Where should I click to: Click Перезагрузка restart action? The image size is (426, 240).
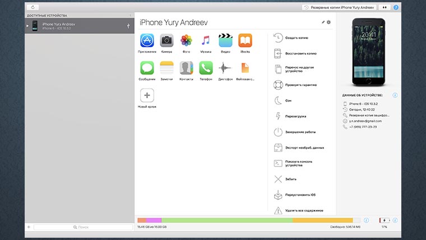[290, 116]
